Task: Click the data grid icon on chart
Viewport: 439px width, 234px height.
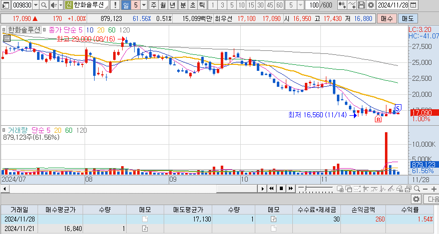Action: tap(7, 38)
